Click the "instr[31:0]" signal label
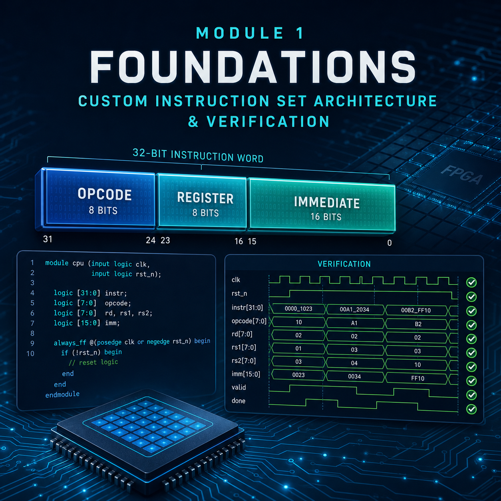Screen dimensions: 501x501 (247, 308)
